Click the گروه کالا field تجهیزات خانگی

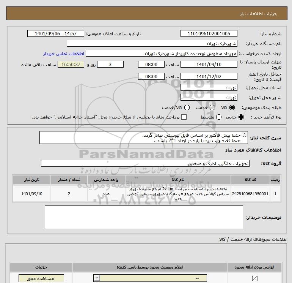[x=145, y=163]
